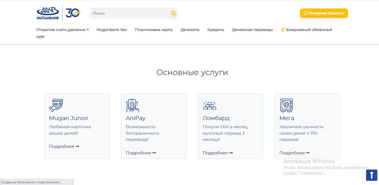This screenshot has width=379, height=185.
Task: Click the Мега safe icon
Action: coord(286,105)
